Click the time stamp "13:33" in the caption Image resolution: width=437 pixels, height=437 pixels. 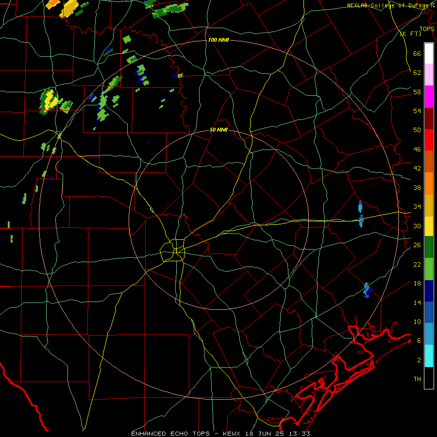[299, 434]
